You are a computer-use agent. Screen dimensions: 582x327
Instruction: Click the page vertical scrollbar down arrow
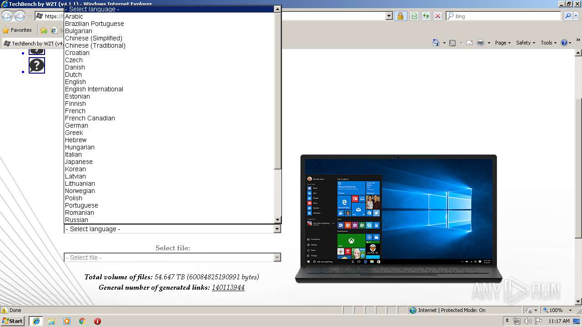coord(578,302)
